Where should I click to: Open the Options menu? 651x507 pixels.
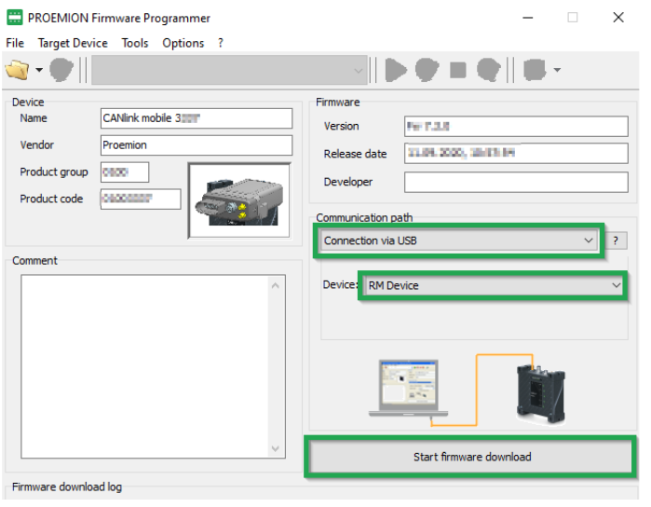coord(183,43)
